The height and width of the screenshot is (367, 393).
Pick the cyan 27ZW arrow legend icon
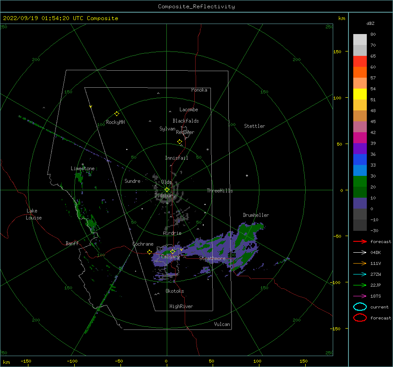(360, 274)
